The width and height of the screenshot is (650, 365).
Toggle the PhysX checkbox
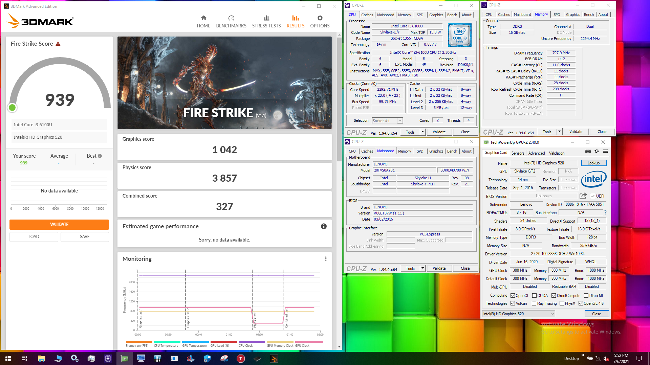(562, 303)
